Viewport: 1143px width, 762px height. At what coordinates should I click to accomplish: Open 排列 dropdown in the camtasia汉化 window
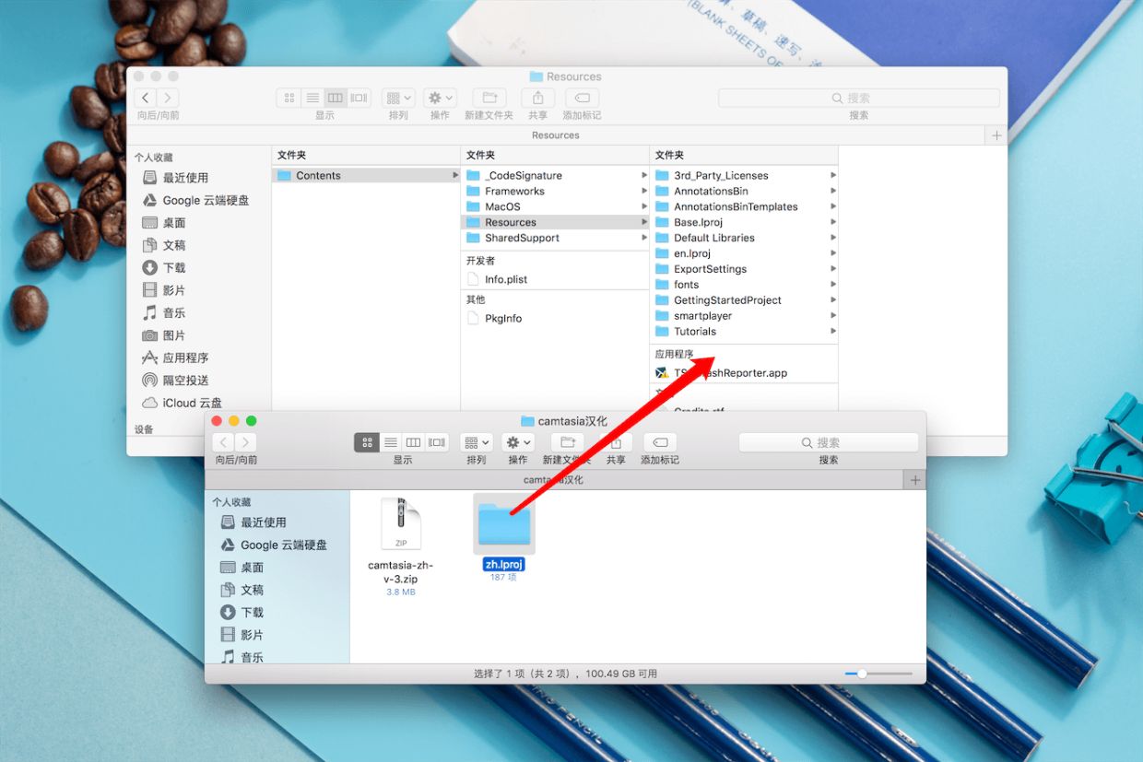[x=477, y=442]
